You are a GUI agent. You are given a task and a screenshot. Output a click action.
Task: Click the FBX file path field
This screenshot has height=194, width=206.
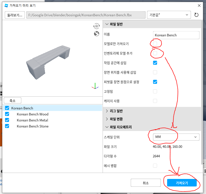click(86, 15)
